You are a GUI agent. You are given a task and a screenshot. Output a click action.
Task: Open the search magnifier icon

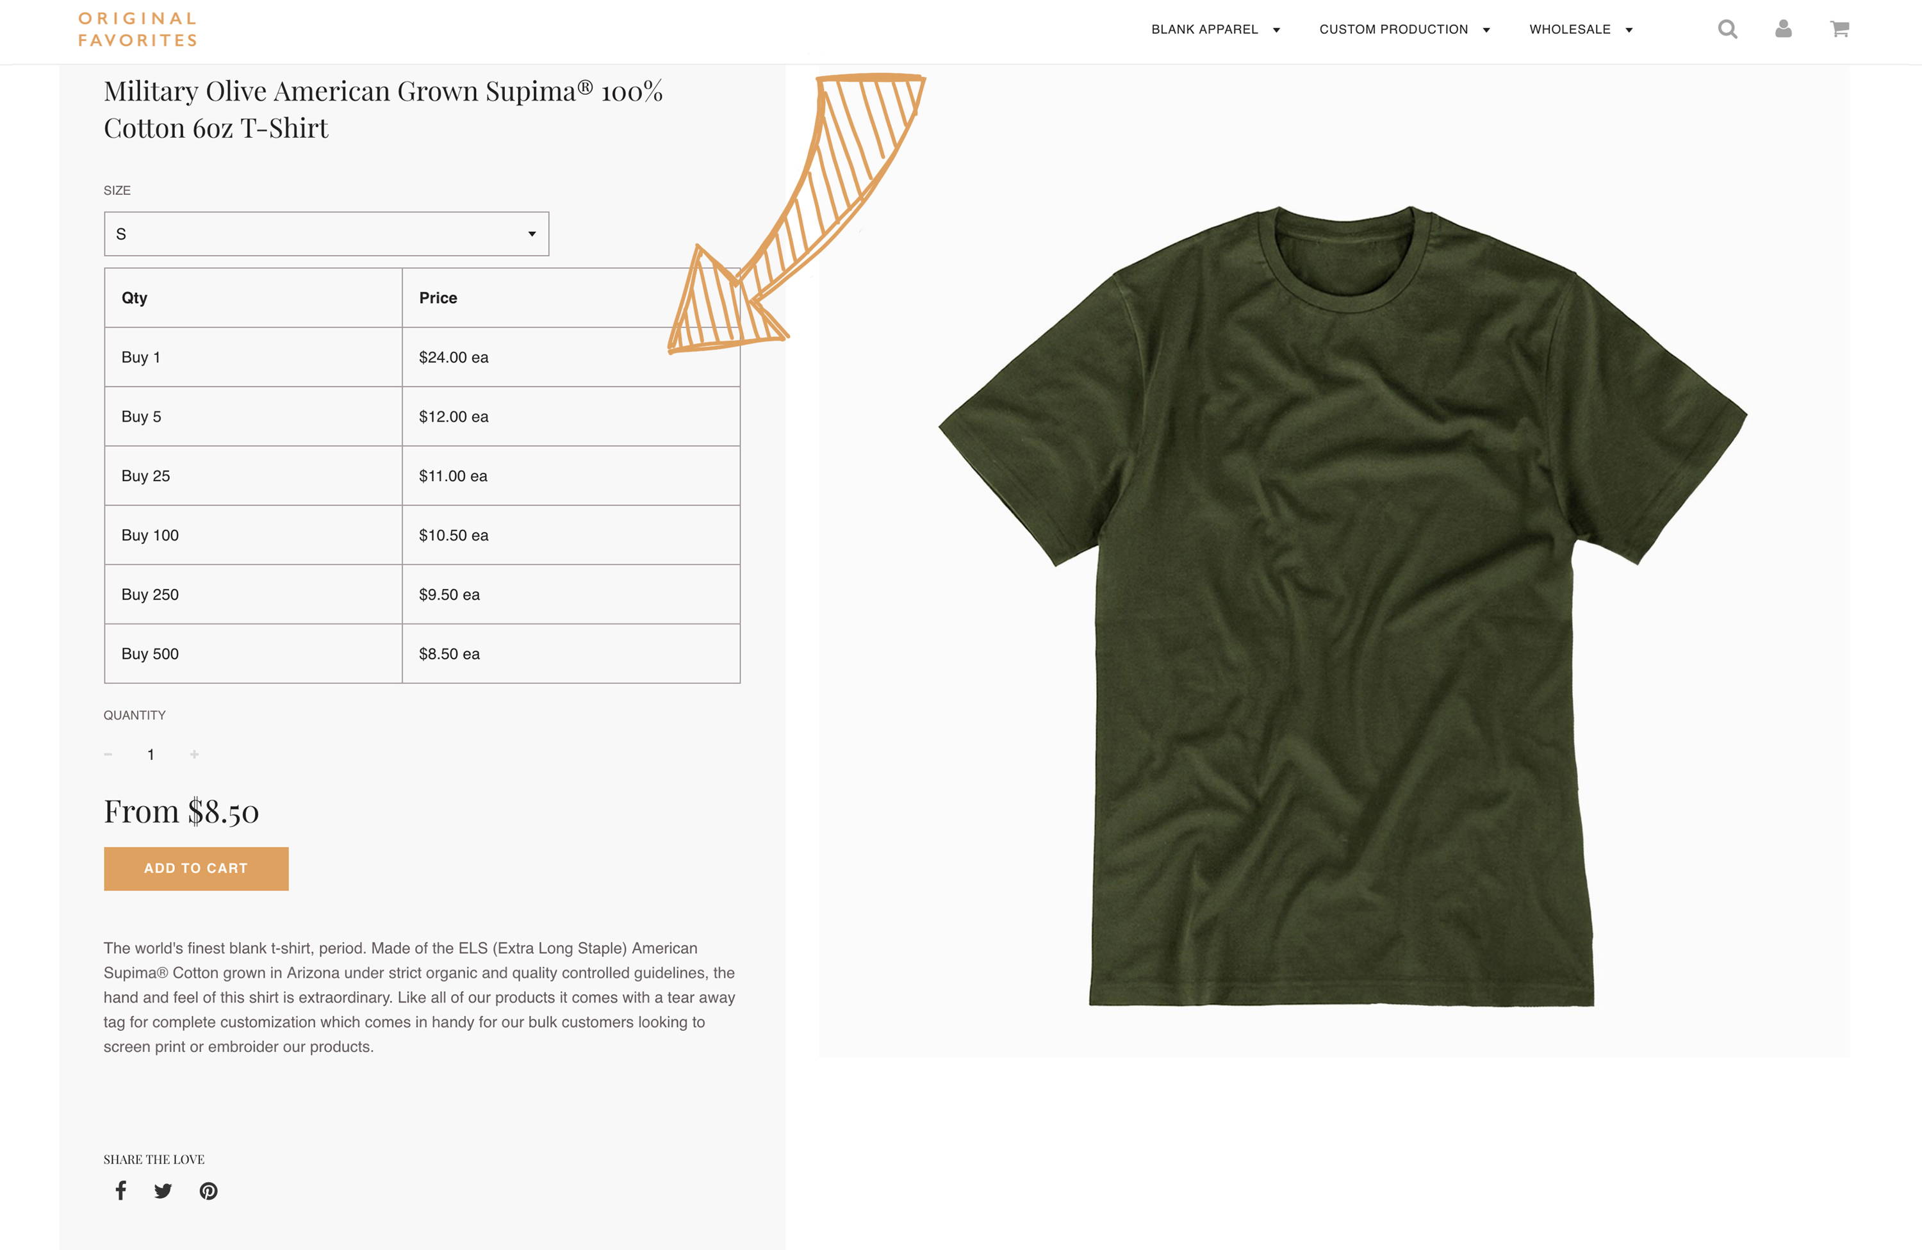[x=1727, y=29]
